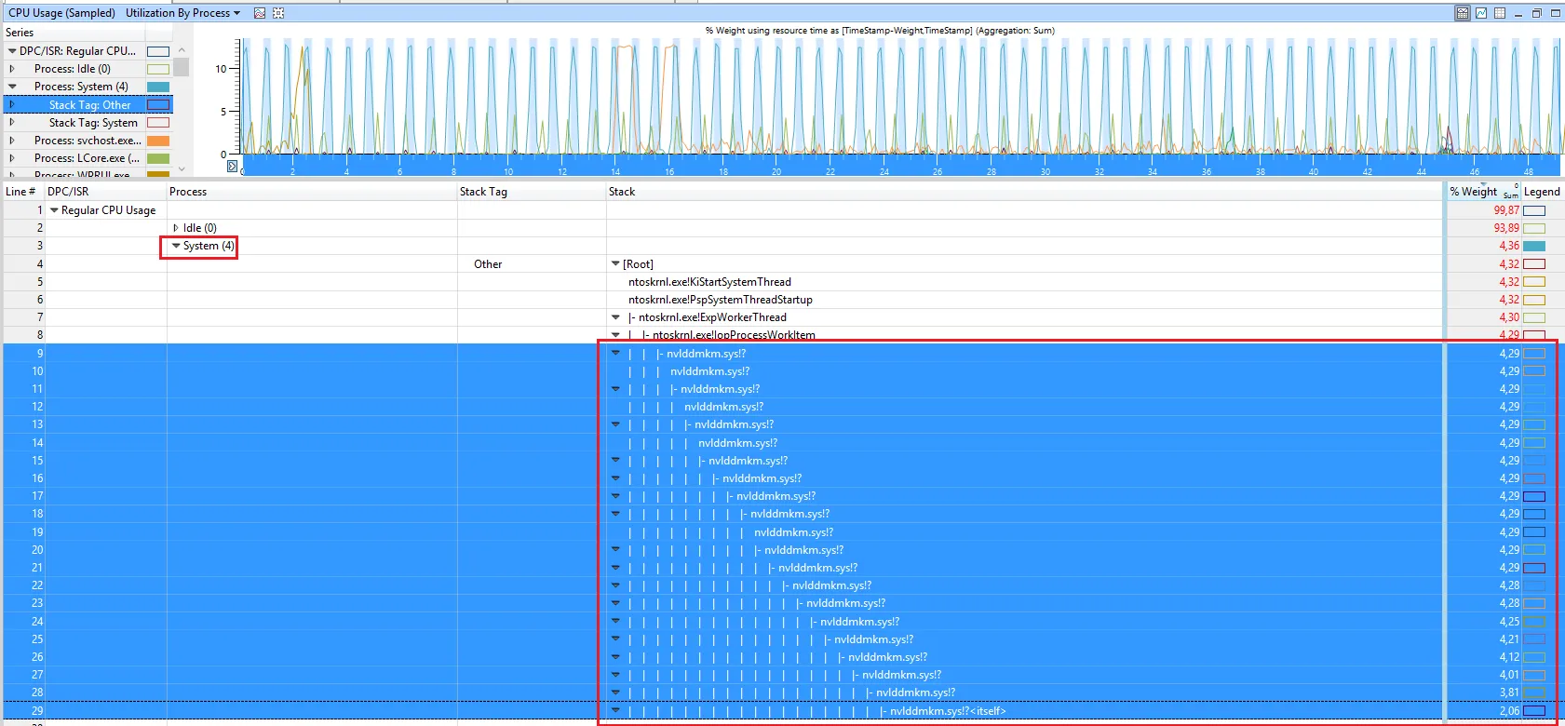Viewport: 1565px width, 726px height.
Task: Toggle color swatch for Stack Tag: System series
Action: [158, 123]
